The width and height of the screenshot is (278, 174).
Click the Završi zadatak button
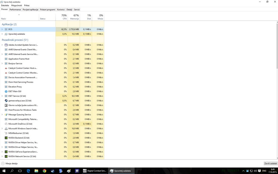pyautogui.click(x=270, y=163)
